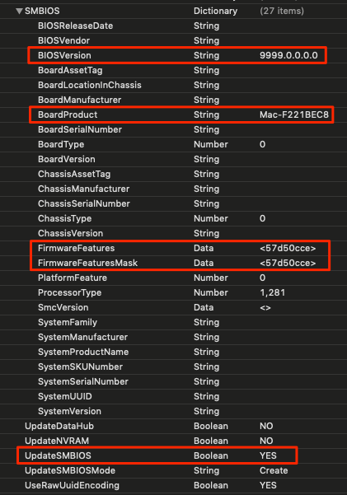
Task: Select the BIOSReleaseDate row key
Action: point(76,26)
